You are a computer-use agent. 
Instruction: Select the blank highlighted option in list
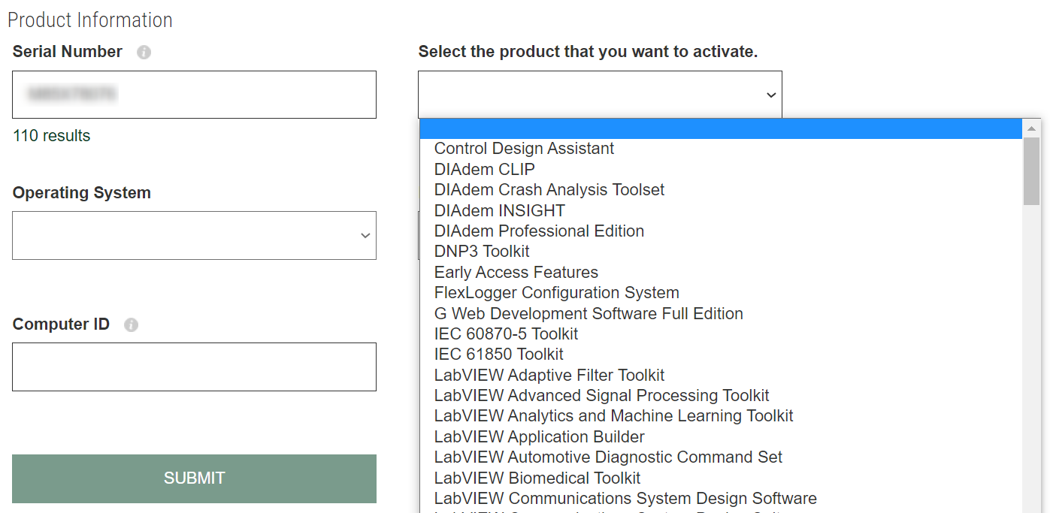(721, 129)
